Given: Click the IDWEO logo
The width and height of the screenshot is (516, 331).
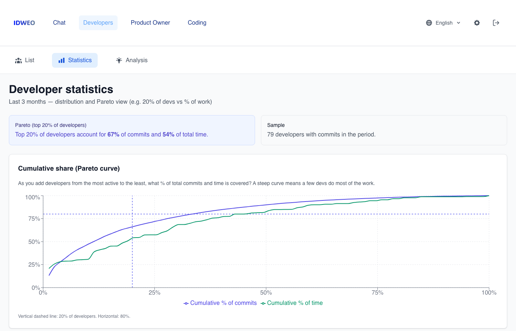Looking at the screenshot, I should (x=24, y=23).
